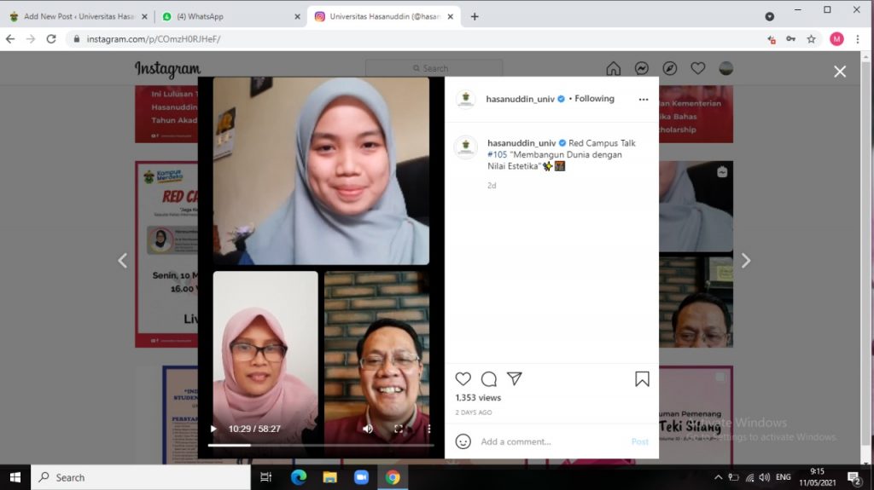Open emoji picker in comment box
The image size is (874, 490).
click(463, 441)
